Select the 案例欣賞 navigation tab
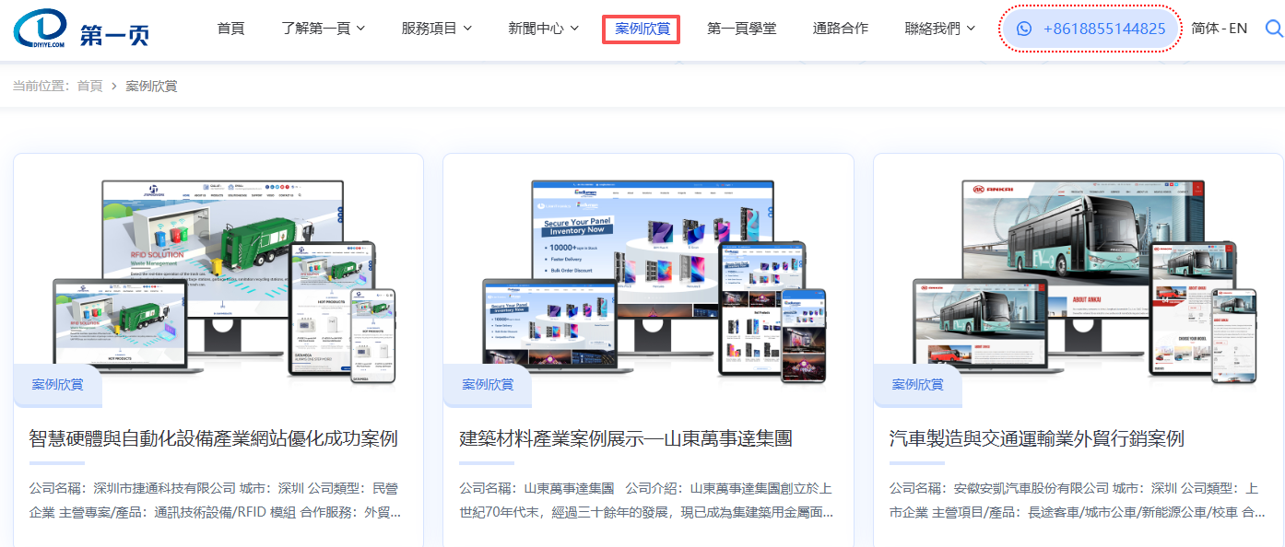 (642, 29)
